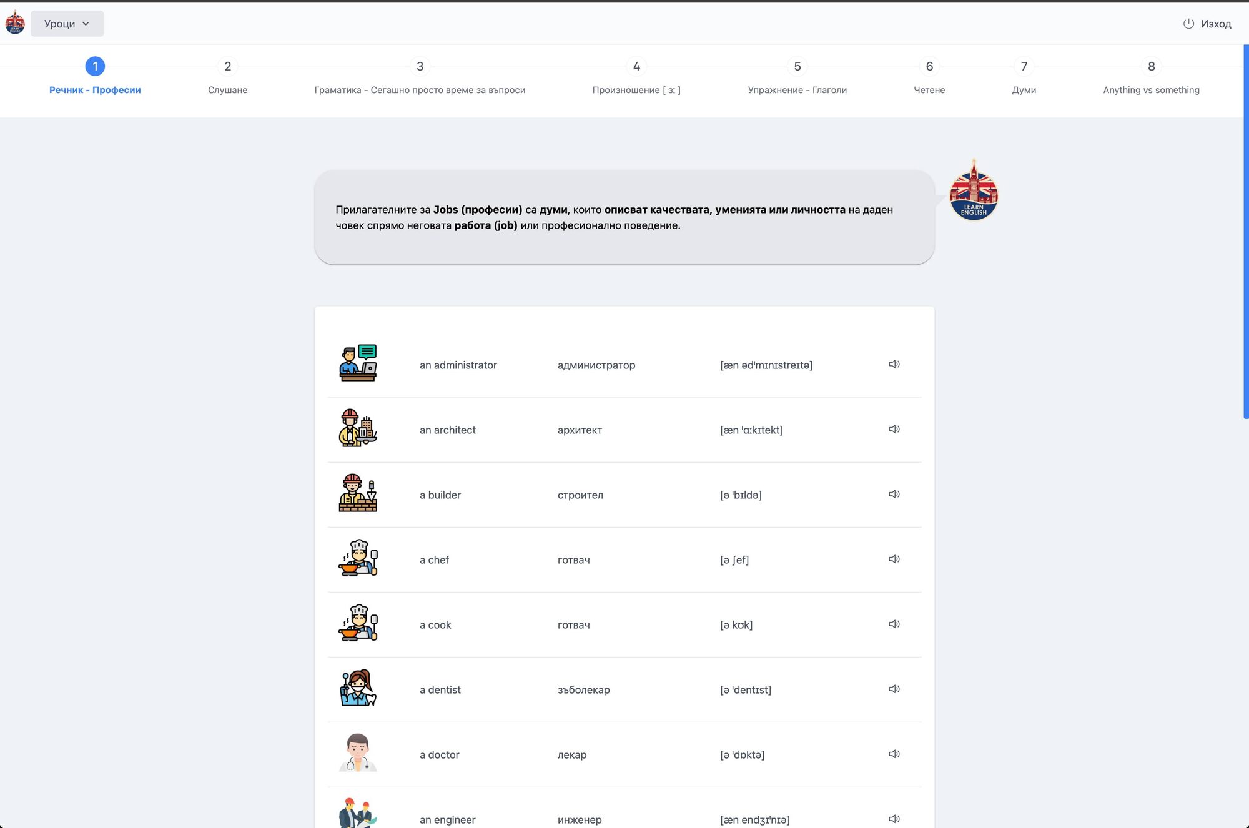The width and height of the screenshot is (1249, 828).
Task: Click the Learn English logo top-left
Action: point(15,23)
